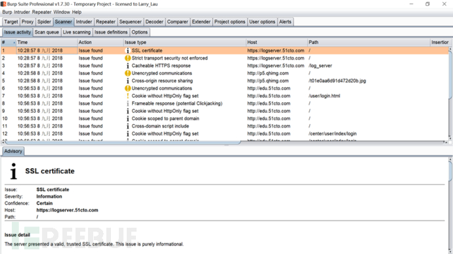Click 'Cookie scoped to parent domain' text
453x254 pixels.
point(165,119)
